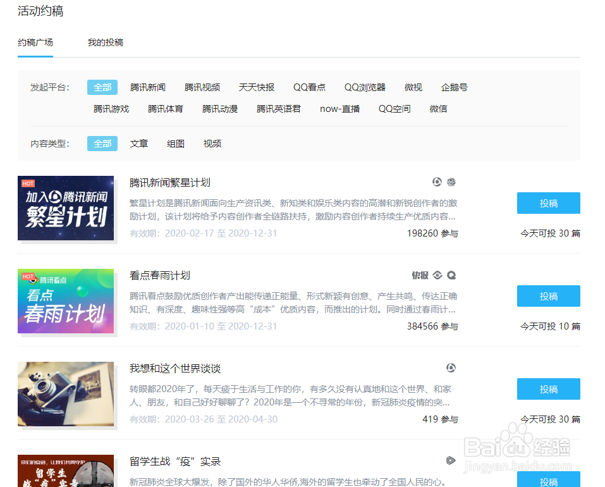Click the 春雨计划 description paragraph

(x=293, y=303)
